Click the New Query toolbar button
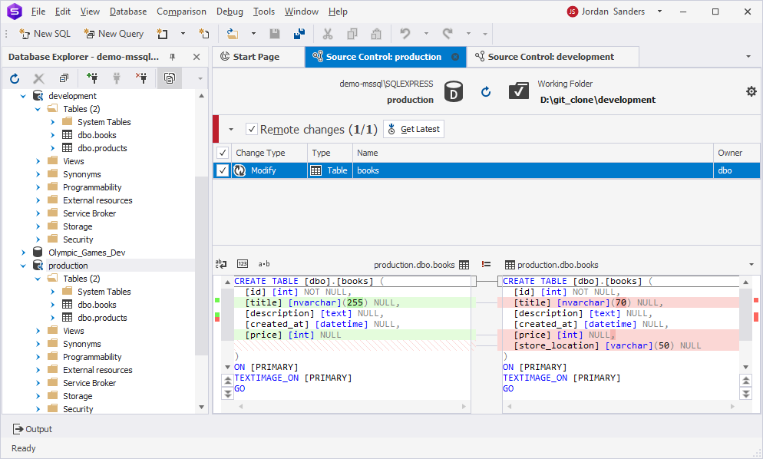 click(114, 34)
